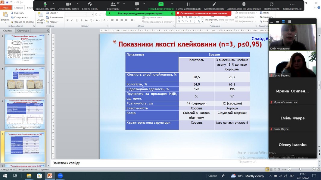321x180 pixels.
Task: Pause the screen share demonstration
Action: [x=189, y=6]
